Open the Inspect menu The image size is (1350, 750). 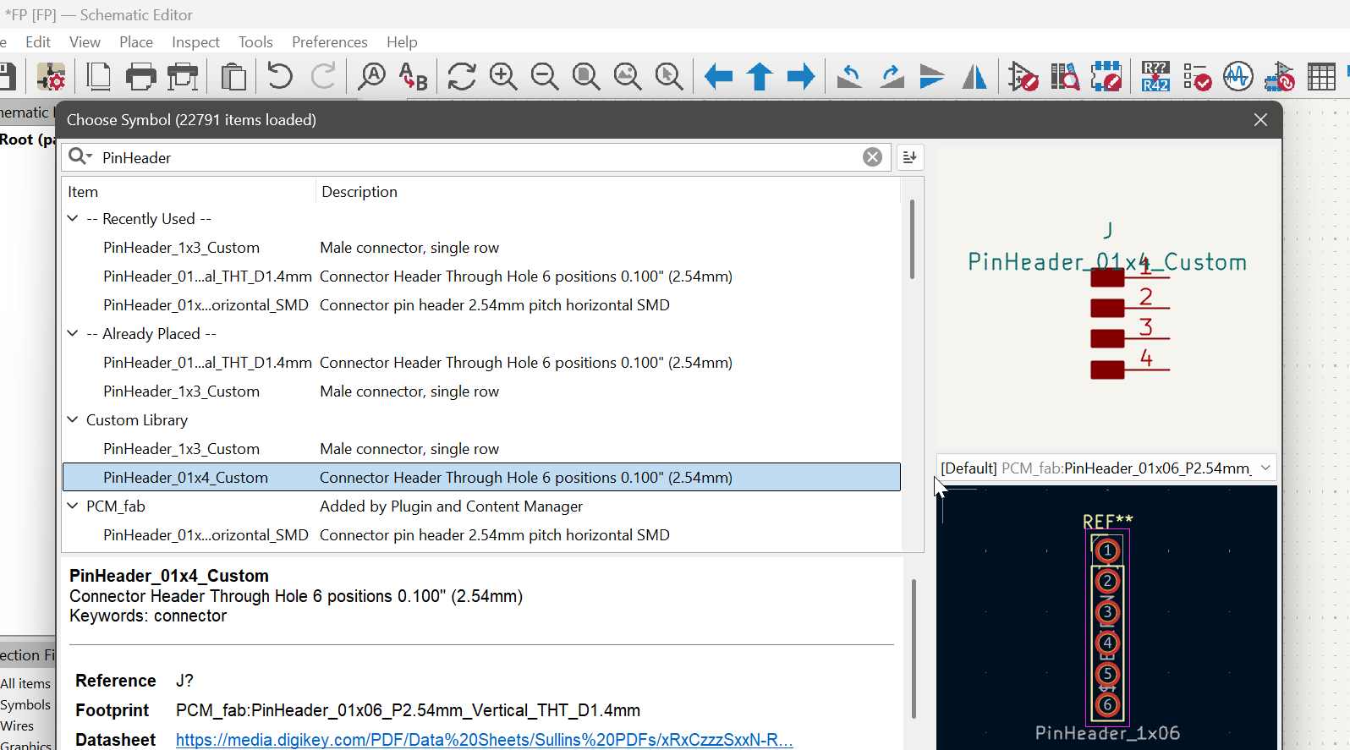tap(195, 41)
